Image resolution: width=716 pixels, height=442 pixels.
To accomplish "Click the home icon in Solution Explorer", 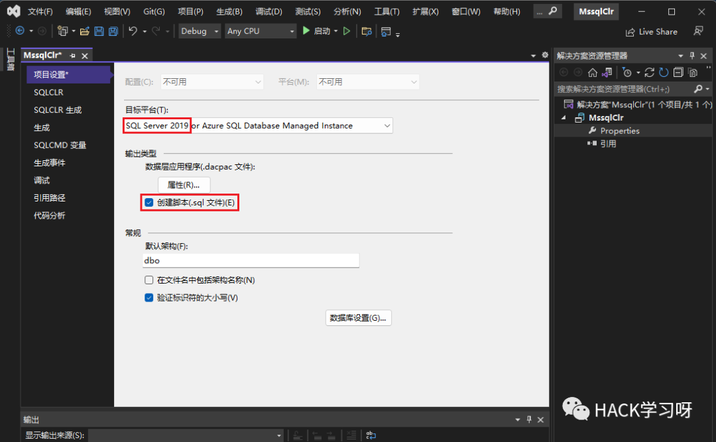I will [x=592, y=73].
